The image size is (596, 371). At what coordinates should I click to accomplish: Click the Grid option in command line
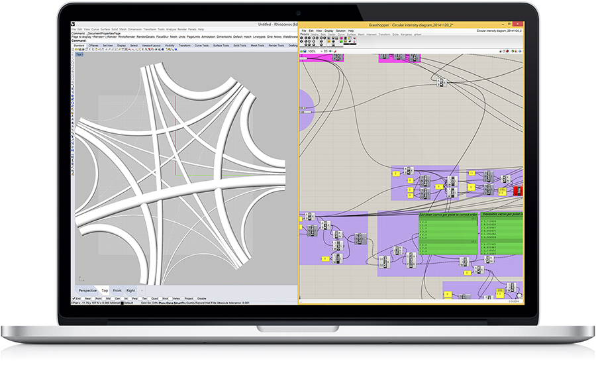tap(270, 37)
